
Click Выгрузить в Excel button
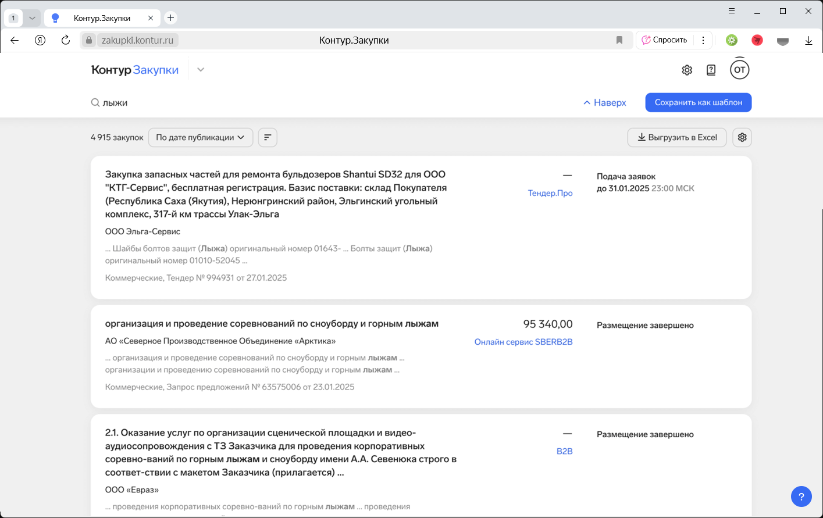677,137
